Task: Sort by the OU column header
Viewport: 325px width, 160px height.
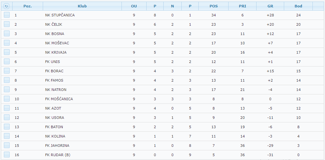Action: pos(134,6)
